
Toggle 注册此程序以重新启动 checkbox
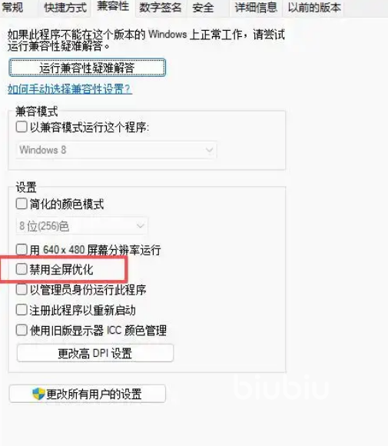pos(22,310)
